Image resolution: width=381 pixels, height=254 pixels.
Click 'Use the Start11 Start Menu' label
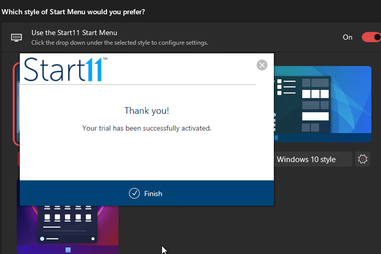point(74,33)
